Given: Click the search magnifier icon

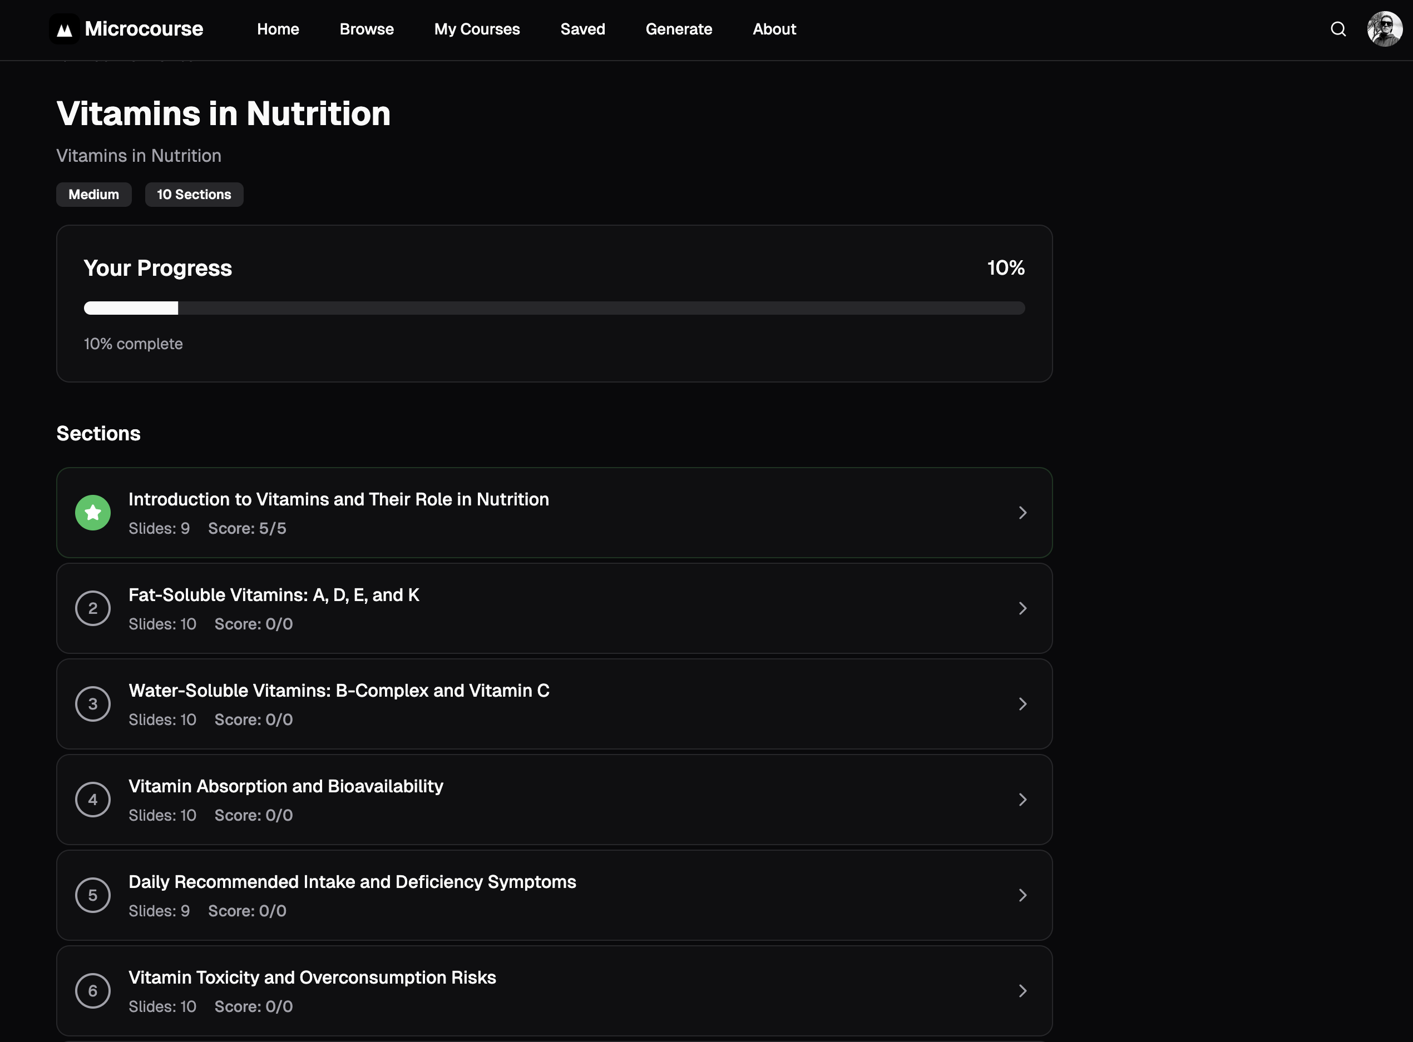Looking at the screenshot, I should click(x=1338, y=29).
